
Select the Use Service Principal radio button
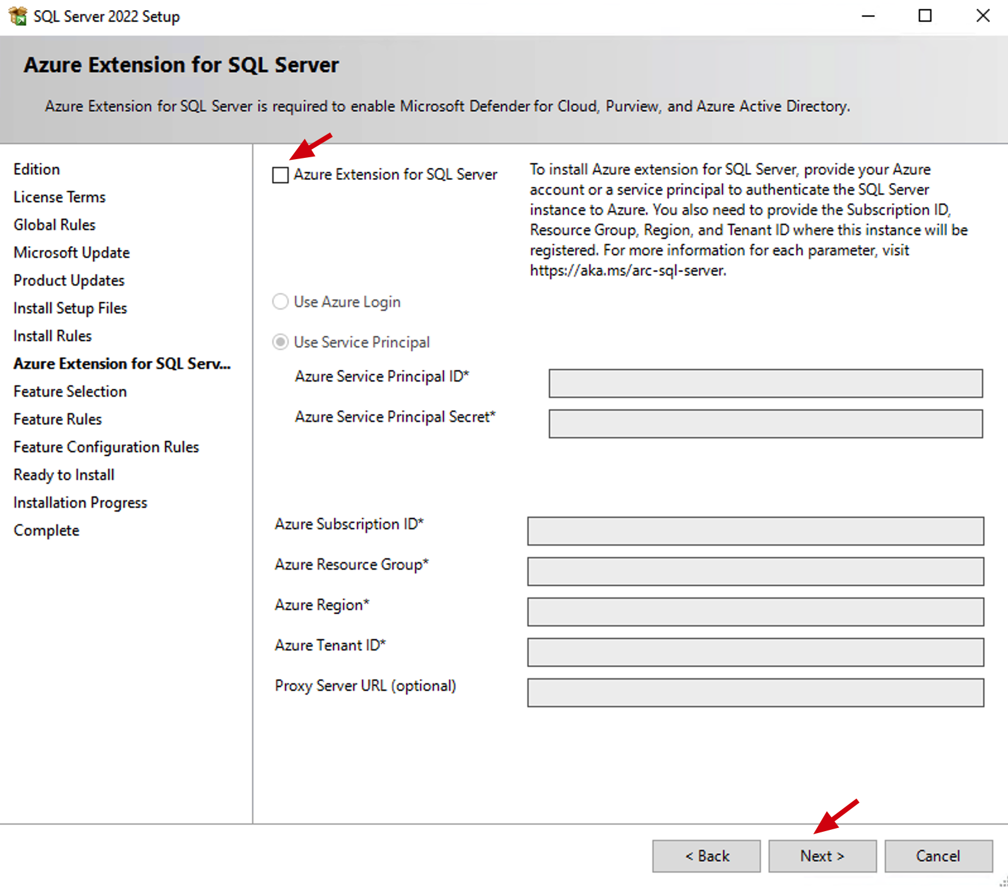tap(280, 342)
